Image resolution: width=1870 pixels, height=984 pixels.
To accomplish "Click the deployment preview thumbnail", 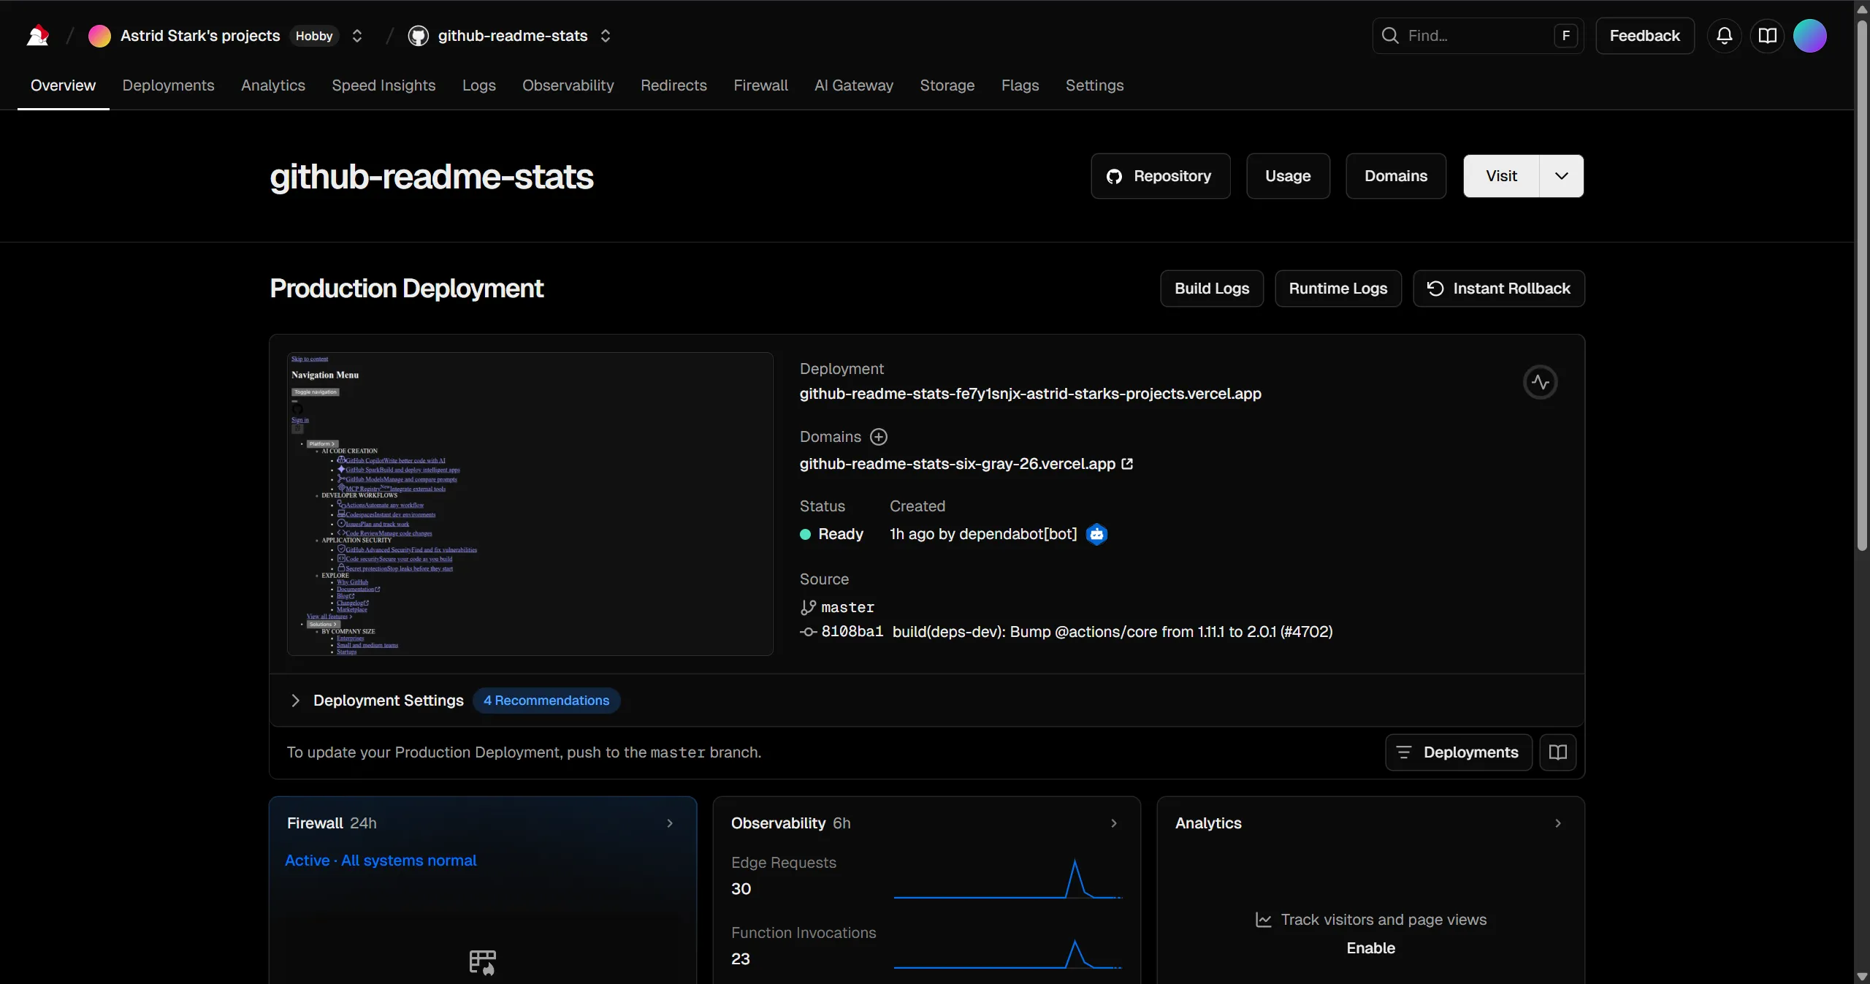I will pyautogui.click(x=529, y=504).
